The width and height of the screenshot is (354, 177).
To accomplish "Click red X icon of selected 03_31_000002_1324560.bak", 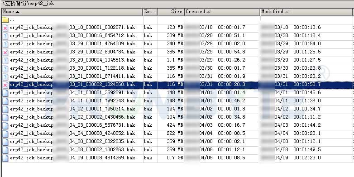I will pyautogui.click(x=5, y=85).
